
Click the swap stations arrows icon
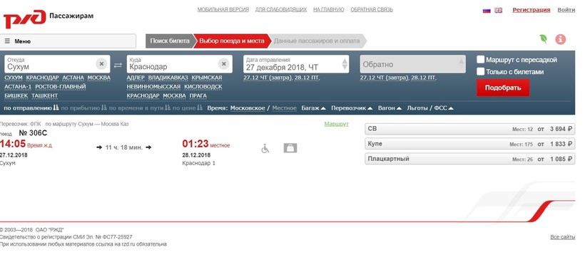click(118, 65)
